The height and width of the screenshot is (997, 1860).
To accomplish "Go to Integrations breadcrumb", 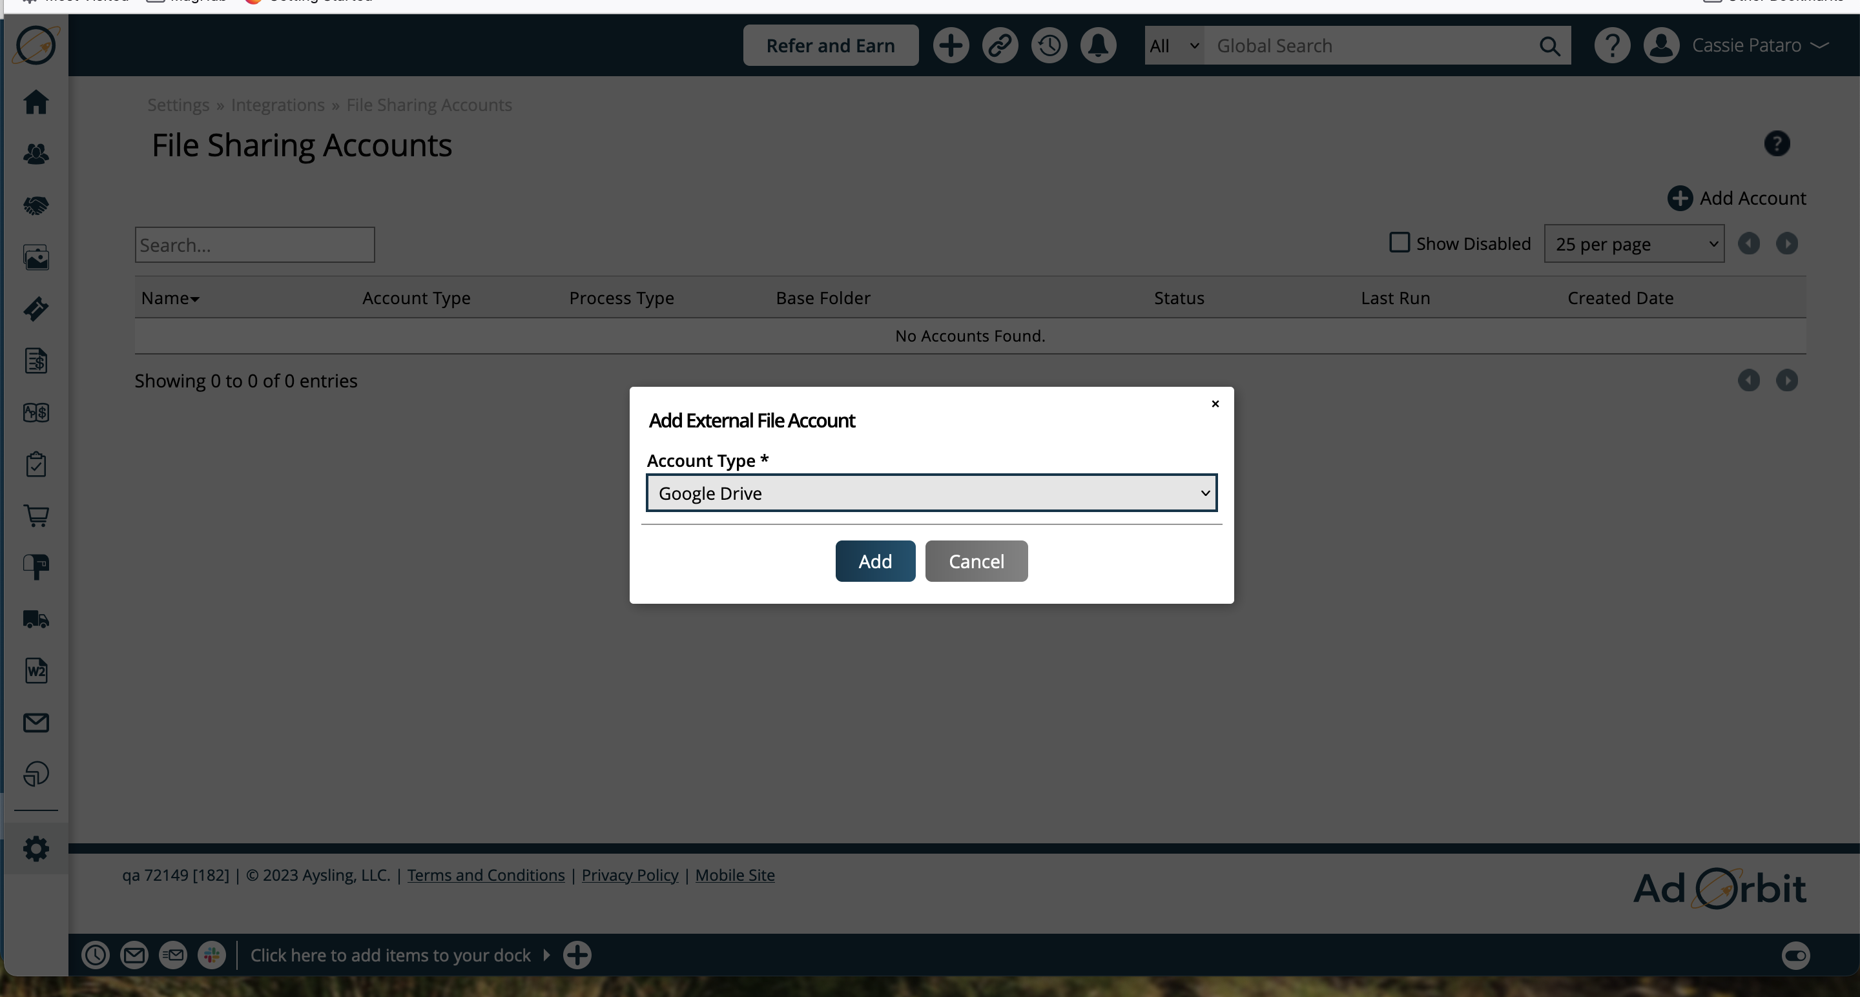I will 277,105.
